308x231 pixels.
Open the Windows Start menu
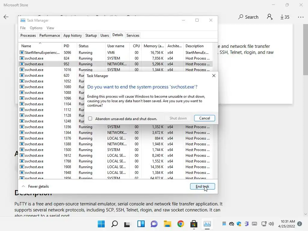[101, 224]
